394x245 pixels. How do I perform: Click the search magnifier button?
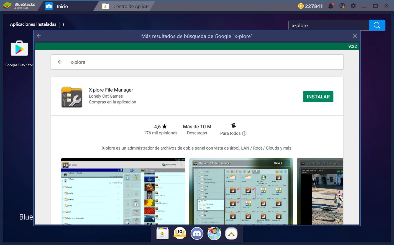coord(377,25)
